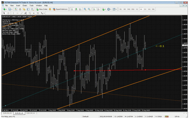The height and width of the screenshot is (119, 189).
Task: Open the Window menu
Action: click(39, 5)
